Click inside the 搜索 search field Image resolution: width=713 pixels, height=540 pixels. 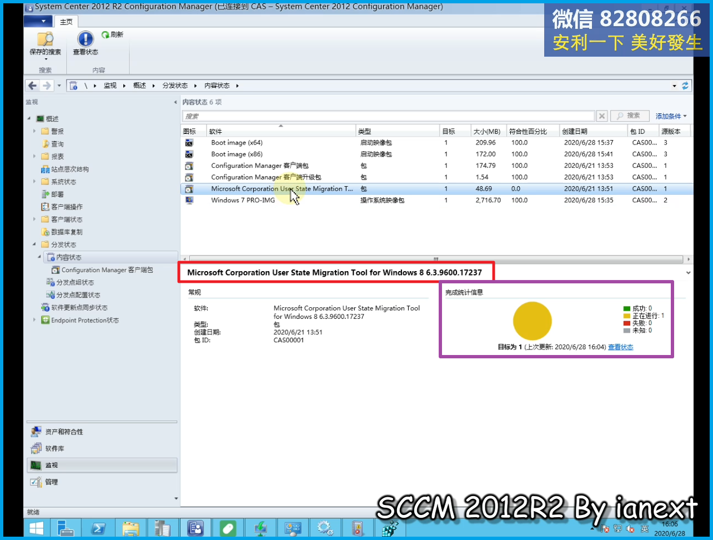[389, 116]
